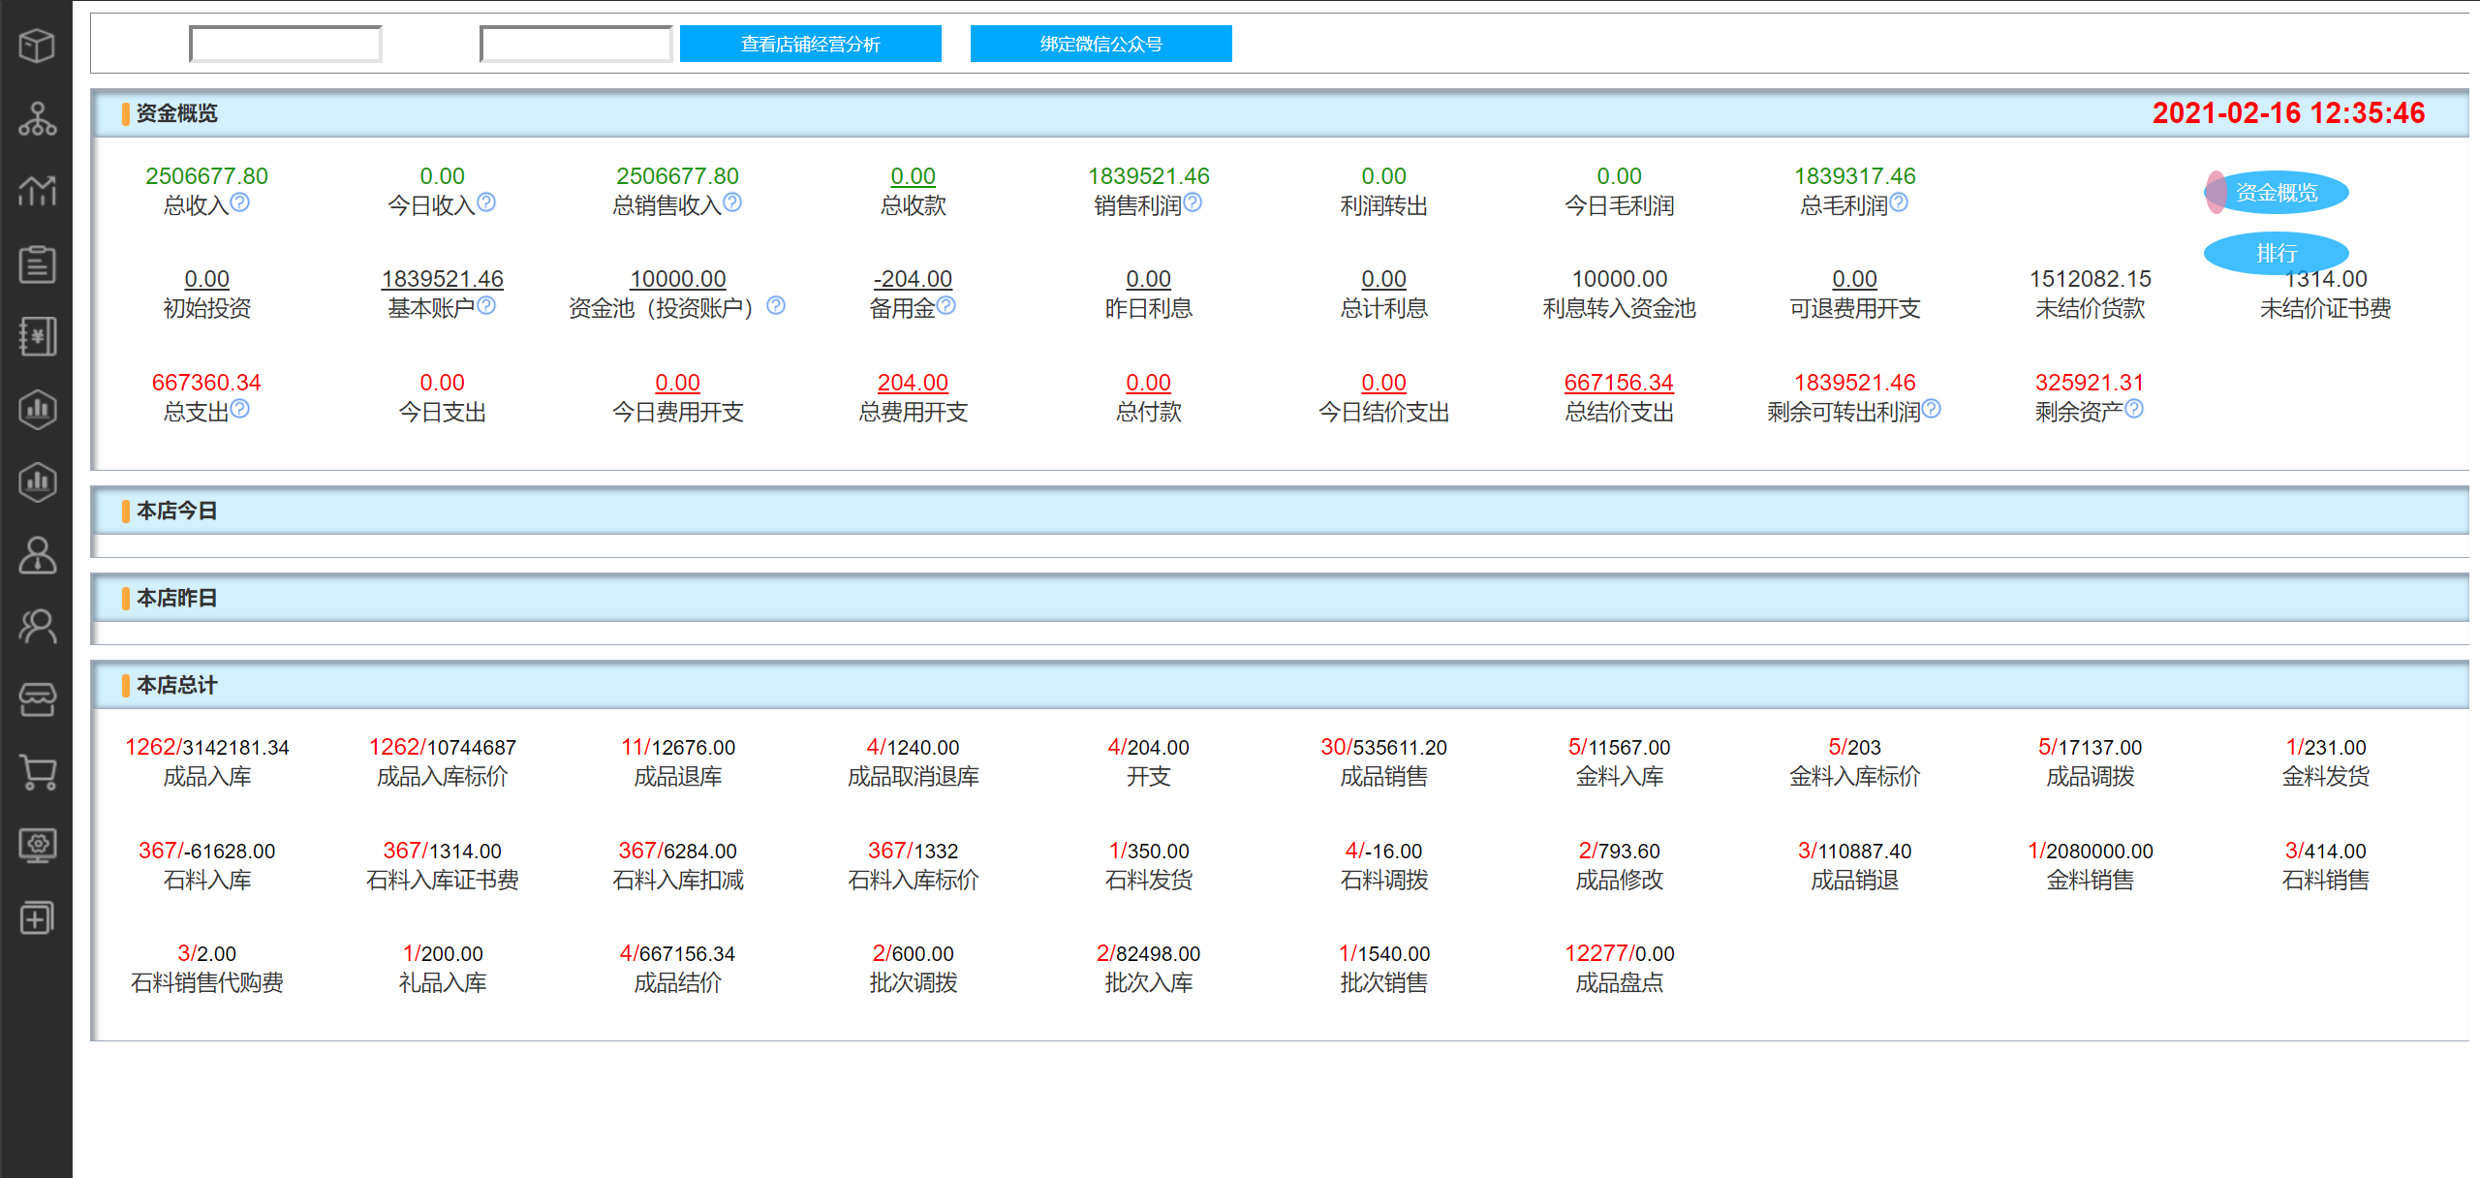Open the 总费用开支 value 204.00 link
The image size is (2480, 1178).
pyautogui.click(x=913, y=383)
